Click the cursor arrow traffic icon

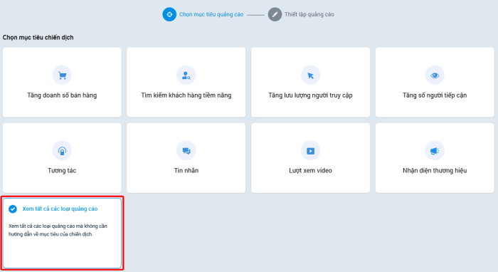(x=311, y=75)
